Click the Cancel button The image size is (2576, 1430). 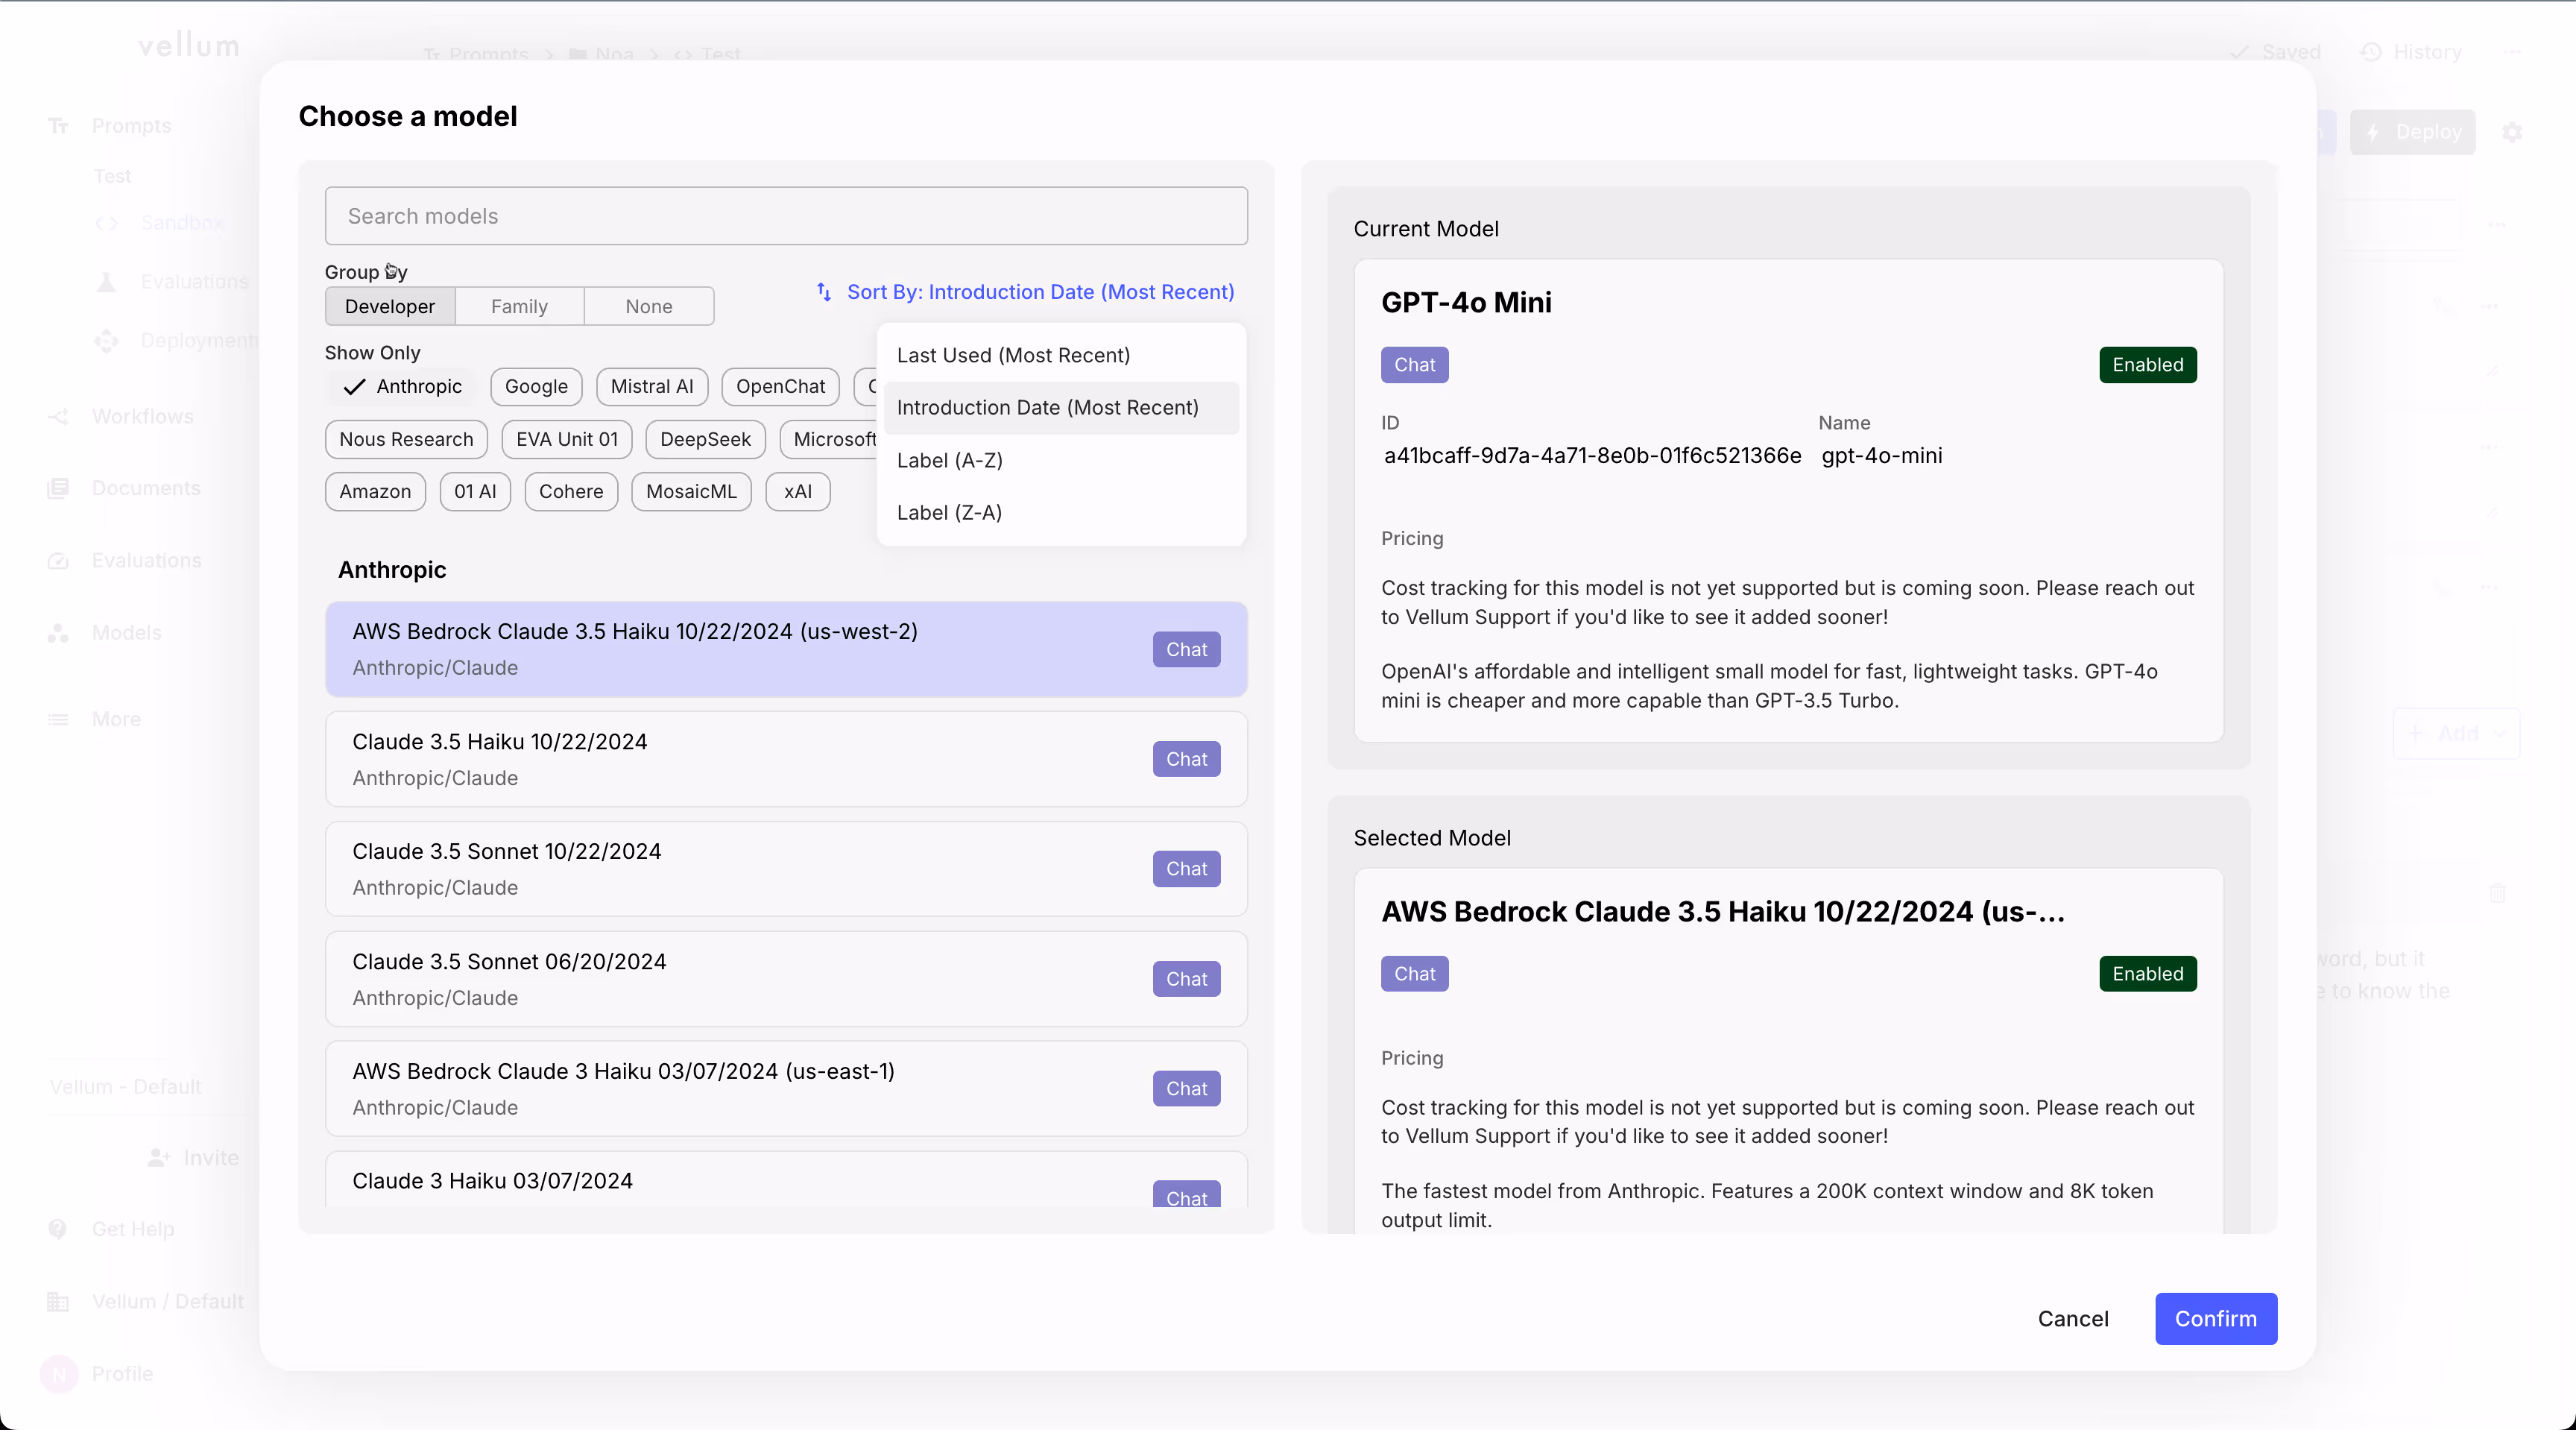2073,1319
